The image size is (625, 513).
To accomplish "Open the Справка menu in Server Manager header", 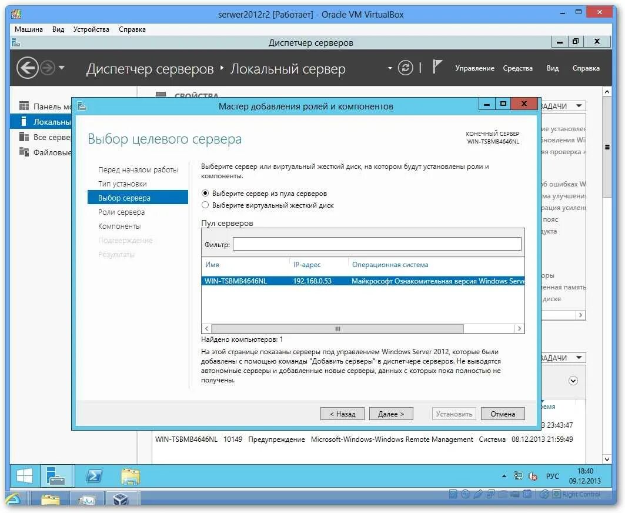I will click(586, 68).
